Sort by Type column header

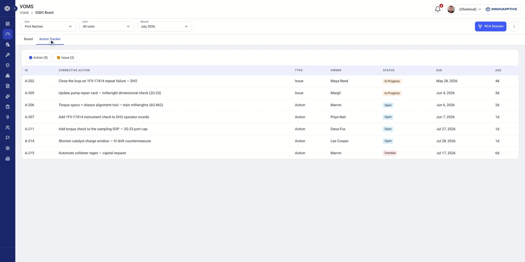299,70
